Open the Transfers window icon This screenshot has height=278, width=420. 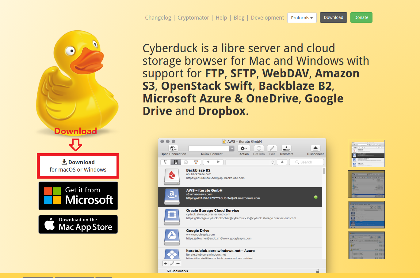[286, 148]
